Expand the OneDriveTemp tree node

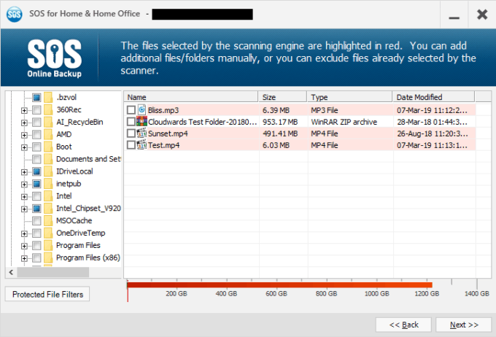pyautogui.click(x=24, y=234)
